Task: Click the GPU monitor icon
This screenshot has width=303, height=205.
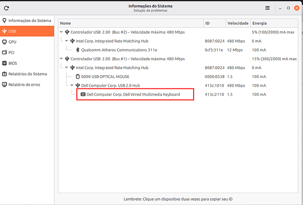Action: pos(4,42)
